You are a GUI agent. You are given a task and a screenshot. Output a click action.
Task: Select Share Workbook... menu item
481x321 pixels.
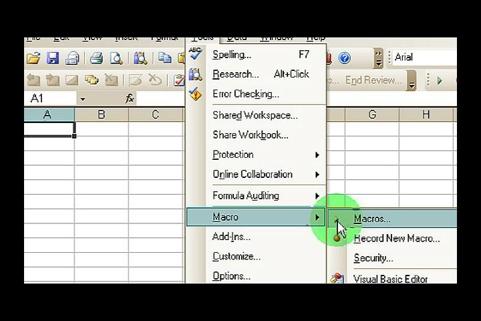(256, 135)
